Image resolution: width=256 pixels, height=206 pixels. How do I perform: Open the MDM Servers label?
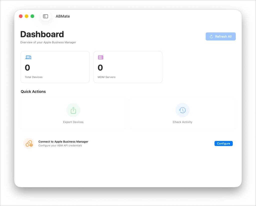click(x=106, y=77)
